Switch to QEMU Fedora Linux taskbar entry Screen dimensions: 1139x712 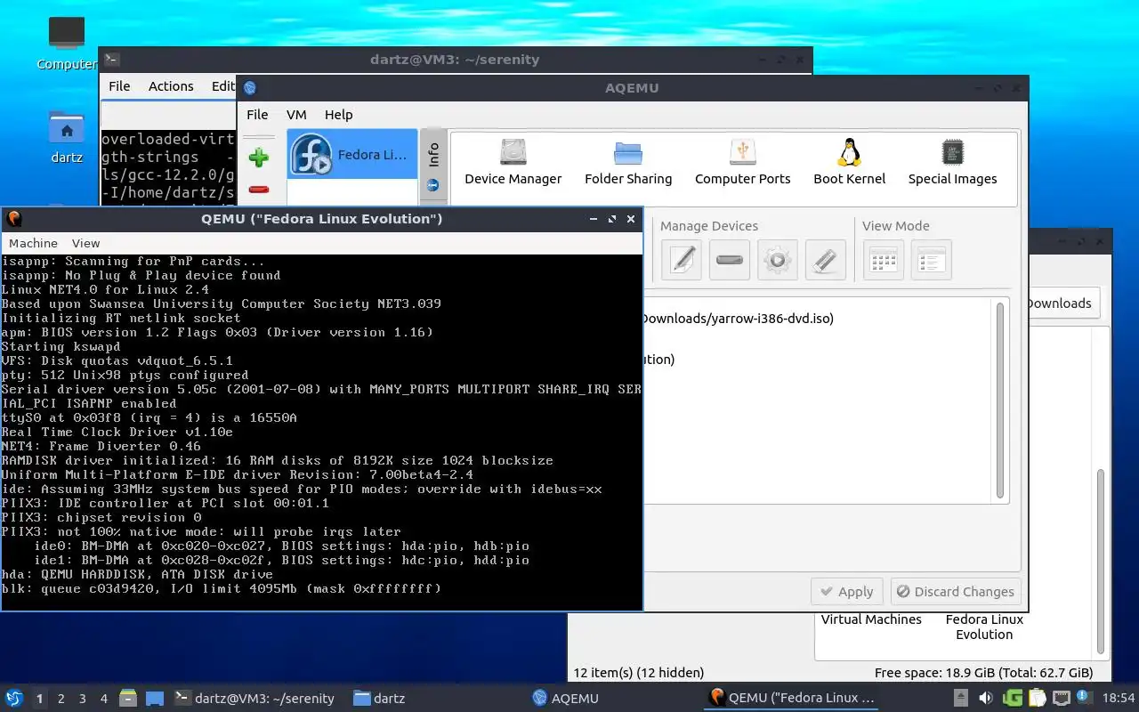point(792,699)
